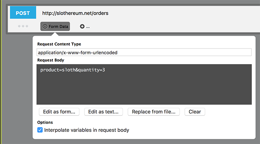Click the Edit as form... button

59,112
